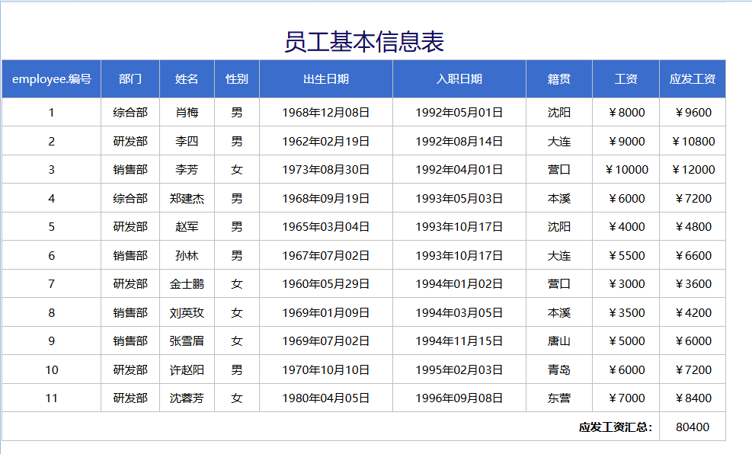The image size is (752, 454).
Task: Click hire date 1992年04月01日
Action: pos(459,170)
